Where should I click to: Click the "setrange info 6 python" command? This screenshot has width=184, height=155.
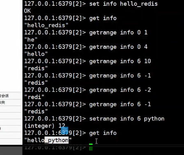[127, 119]
